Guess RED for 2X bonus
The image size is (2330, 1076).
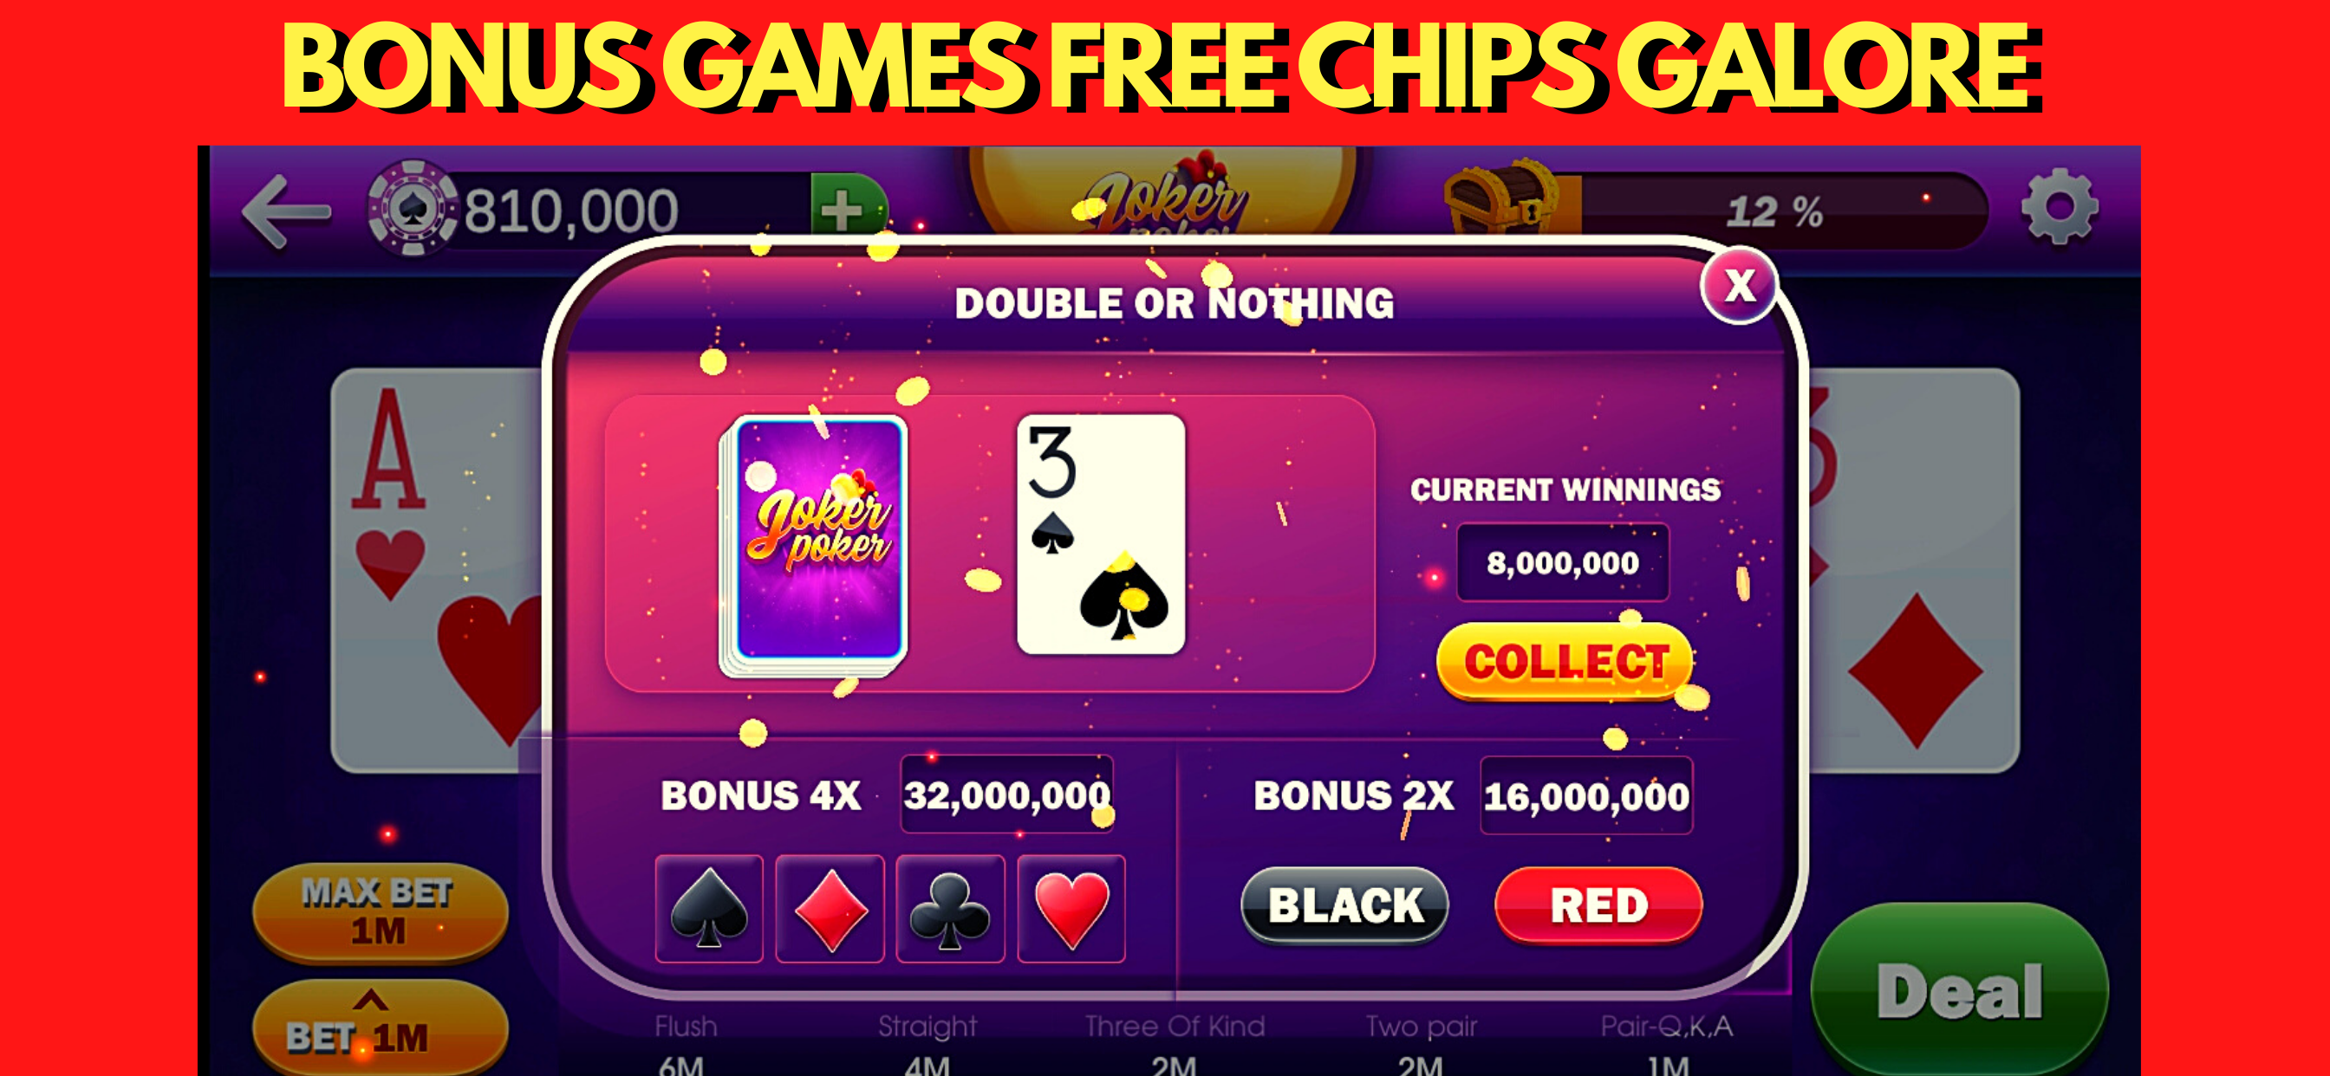click(x=1599, y=905)
